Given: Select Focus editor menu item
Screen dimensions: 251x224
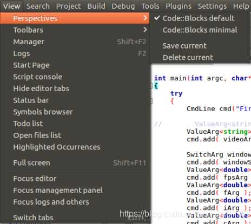Looking at the screenshot, I should [75, 179].
